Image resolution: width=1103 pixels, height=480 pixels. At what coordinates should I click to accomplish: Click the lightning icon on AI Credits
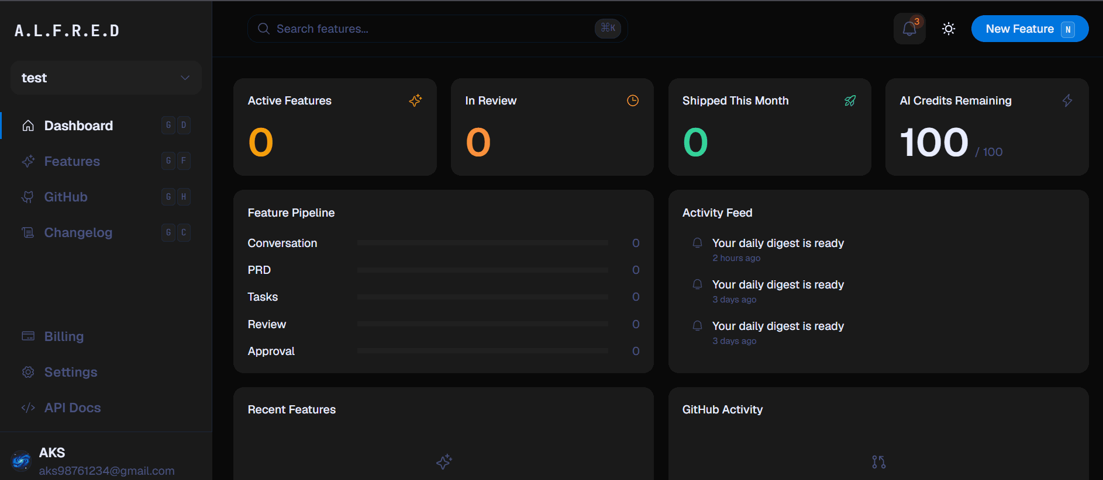[1067, 100]
